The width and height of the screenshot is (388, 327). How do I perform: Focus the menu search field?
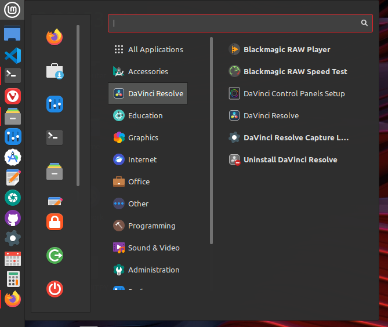[240, 23]
